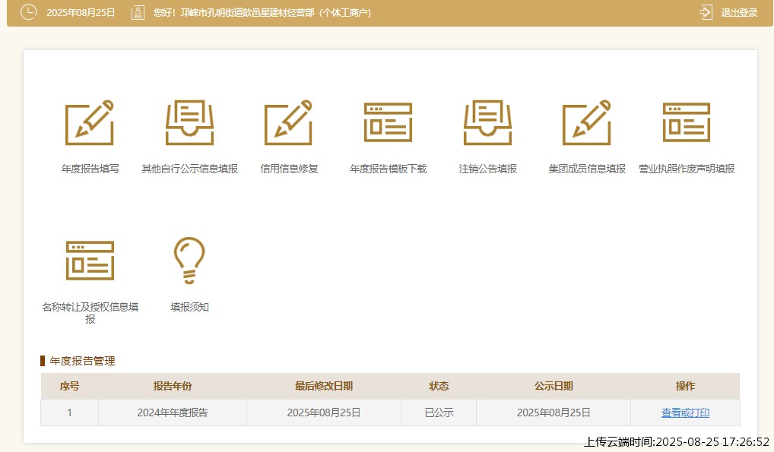Screen dimensions: 774x452
Task: Click the 最后修改日期 column header
Action: click(324, 386)
